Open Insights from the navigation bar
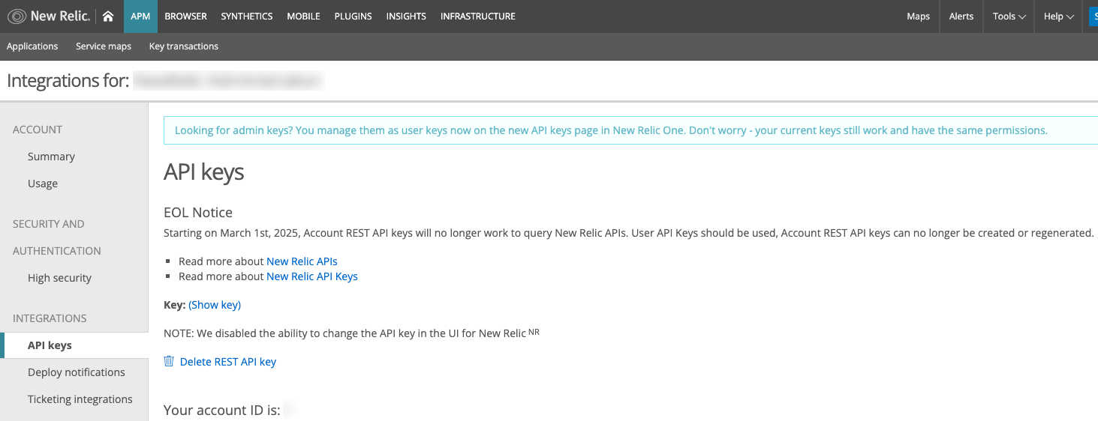This screenshot has width=1098, height=421. pyautogui.click(x=406, y=16)
